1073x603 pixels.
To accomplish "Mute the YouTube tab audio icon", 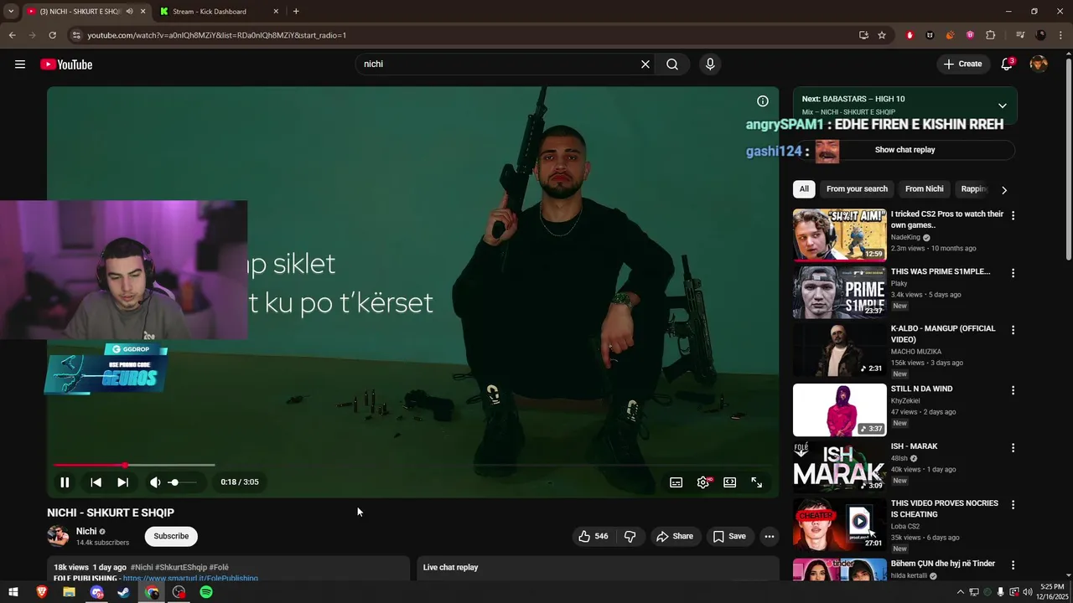I will [x=129, y=12].
